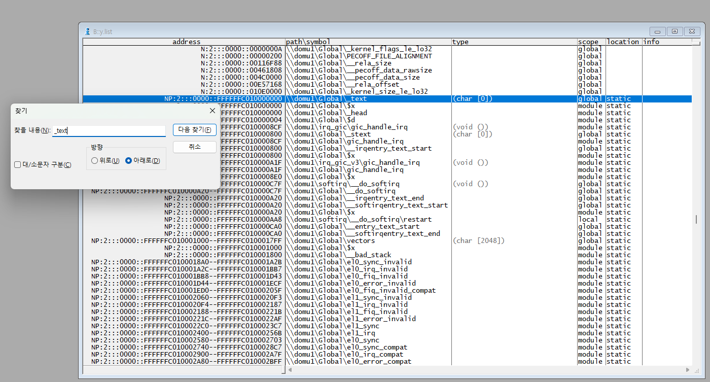This screenshot has width=710, height=382.
Task: Maximize the B::y.list window
Action: tap(674, 31)
